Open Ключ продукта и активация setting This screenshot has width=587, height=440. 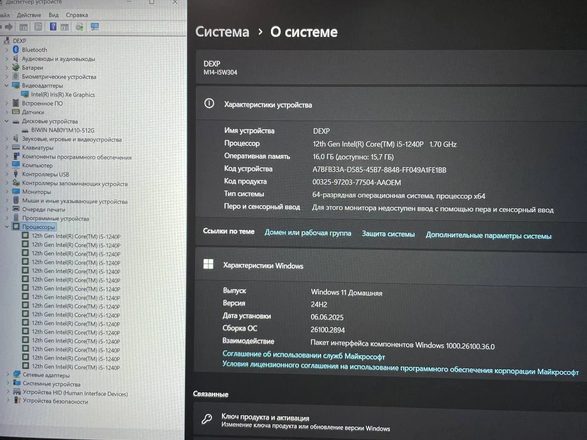390,419
